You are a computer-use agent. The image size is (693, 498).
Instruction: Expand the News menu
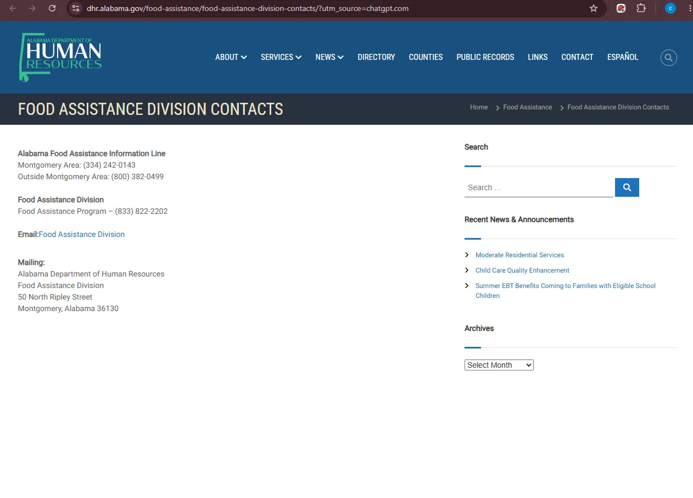pos(329,57)
